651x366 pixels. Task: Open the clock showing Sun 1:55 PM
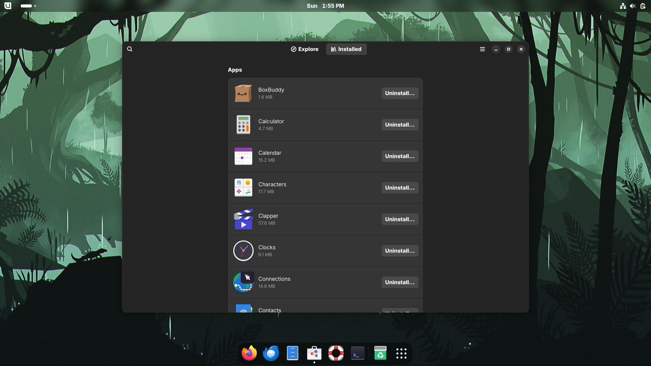(325, 6)
